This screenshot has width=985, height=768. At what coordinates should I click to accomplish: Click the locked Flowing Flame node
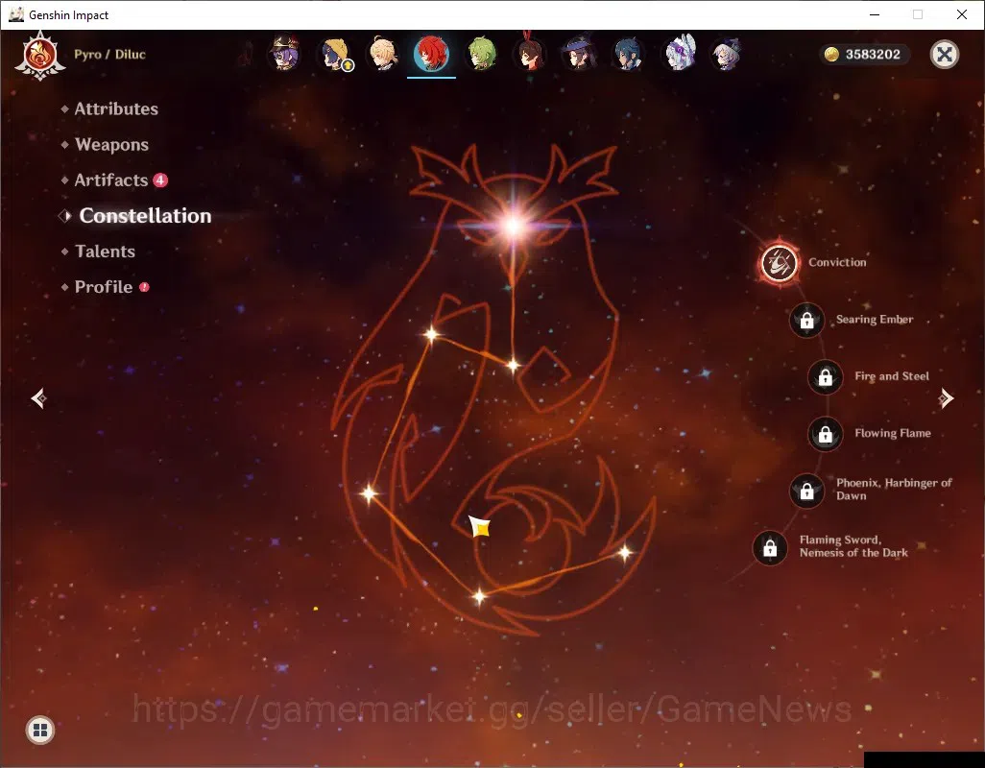[826, 434]
